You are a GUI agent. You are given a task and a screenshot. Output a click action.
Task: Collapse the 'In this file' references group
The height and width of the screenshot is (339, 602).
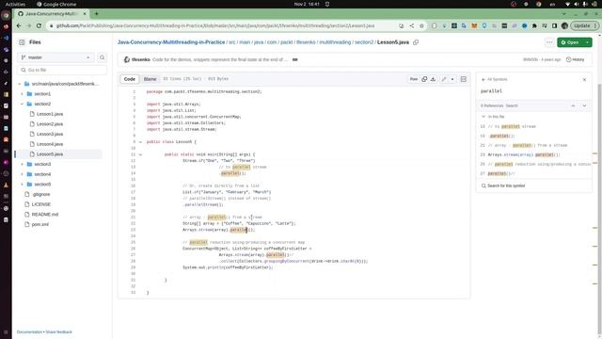tap(483, 117)
